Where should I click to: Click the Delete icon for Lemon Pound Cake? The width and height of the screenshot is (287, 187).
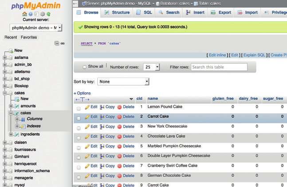(x=119, y=107)
